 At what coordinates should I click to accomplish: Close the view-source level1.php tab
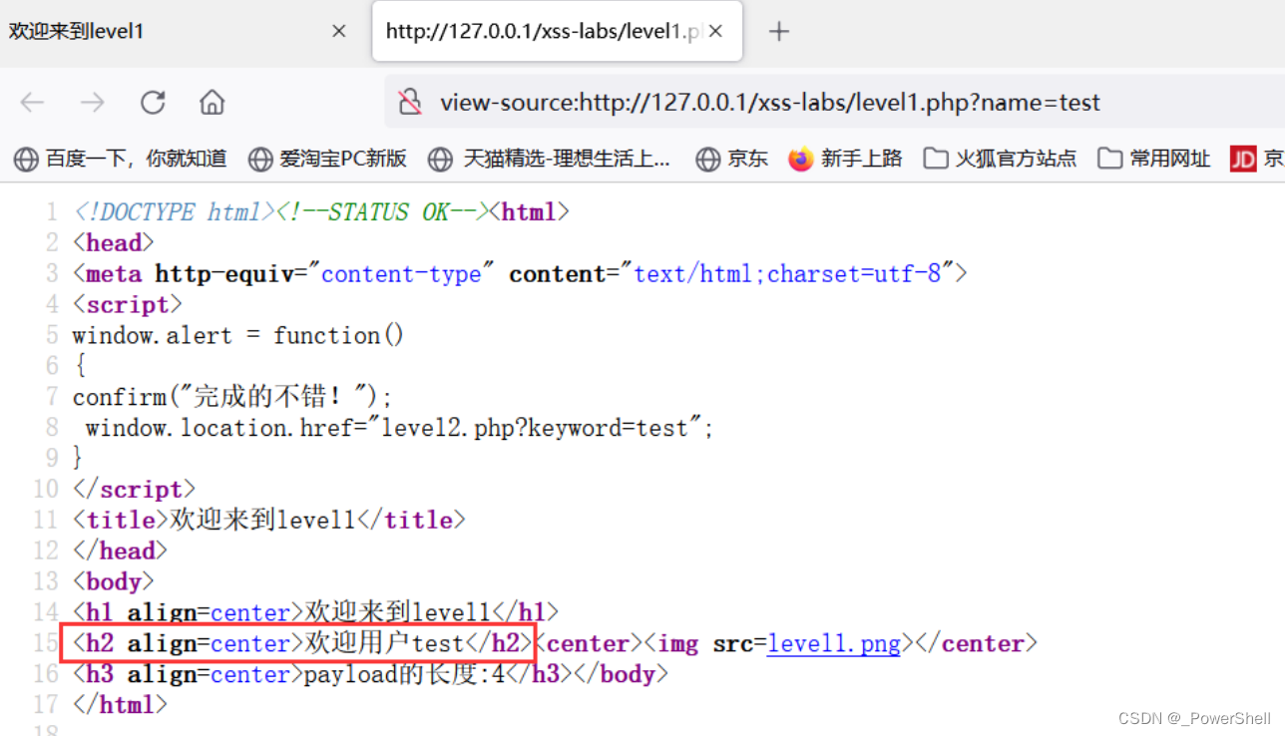(714, 32)
